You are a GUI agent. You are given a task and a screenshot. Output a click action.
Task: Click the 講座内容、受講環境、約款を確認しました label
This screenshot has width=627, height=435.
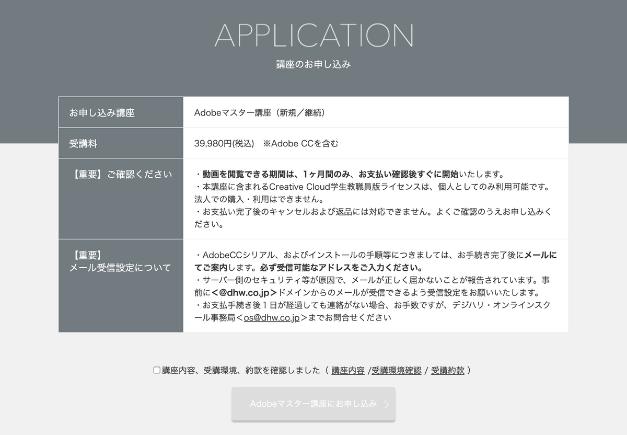pyautogui.click(x=241, y=370)
